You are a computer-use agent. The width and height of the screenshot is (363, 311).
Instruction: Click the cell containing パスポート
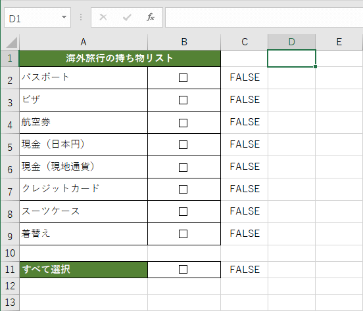pyautogui.click(x=84, y=78)
